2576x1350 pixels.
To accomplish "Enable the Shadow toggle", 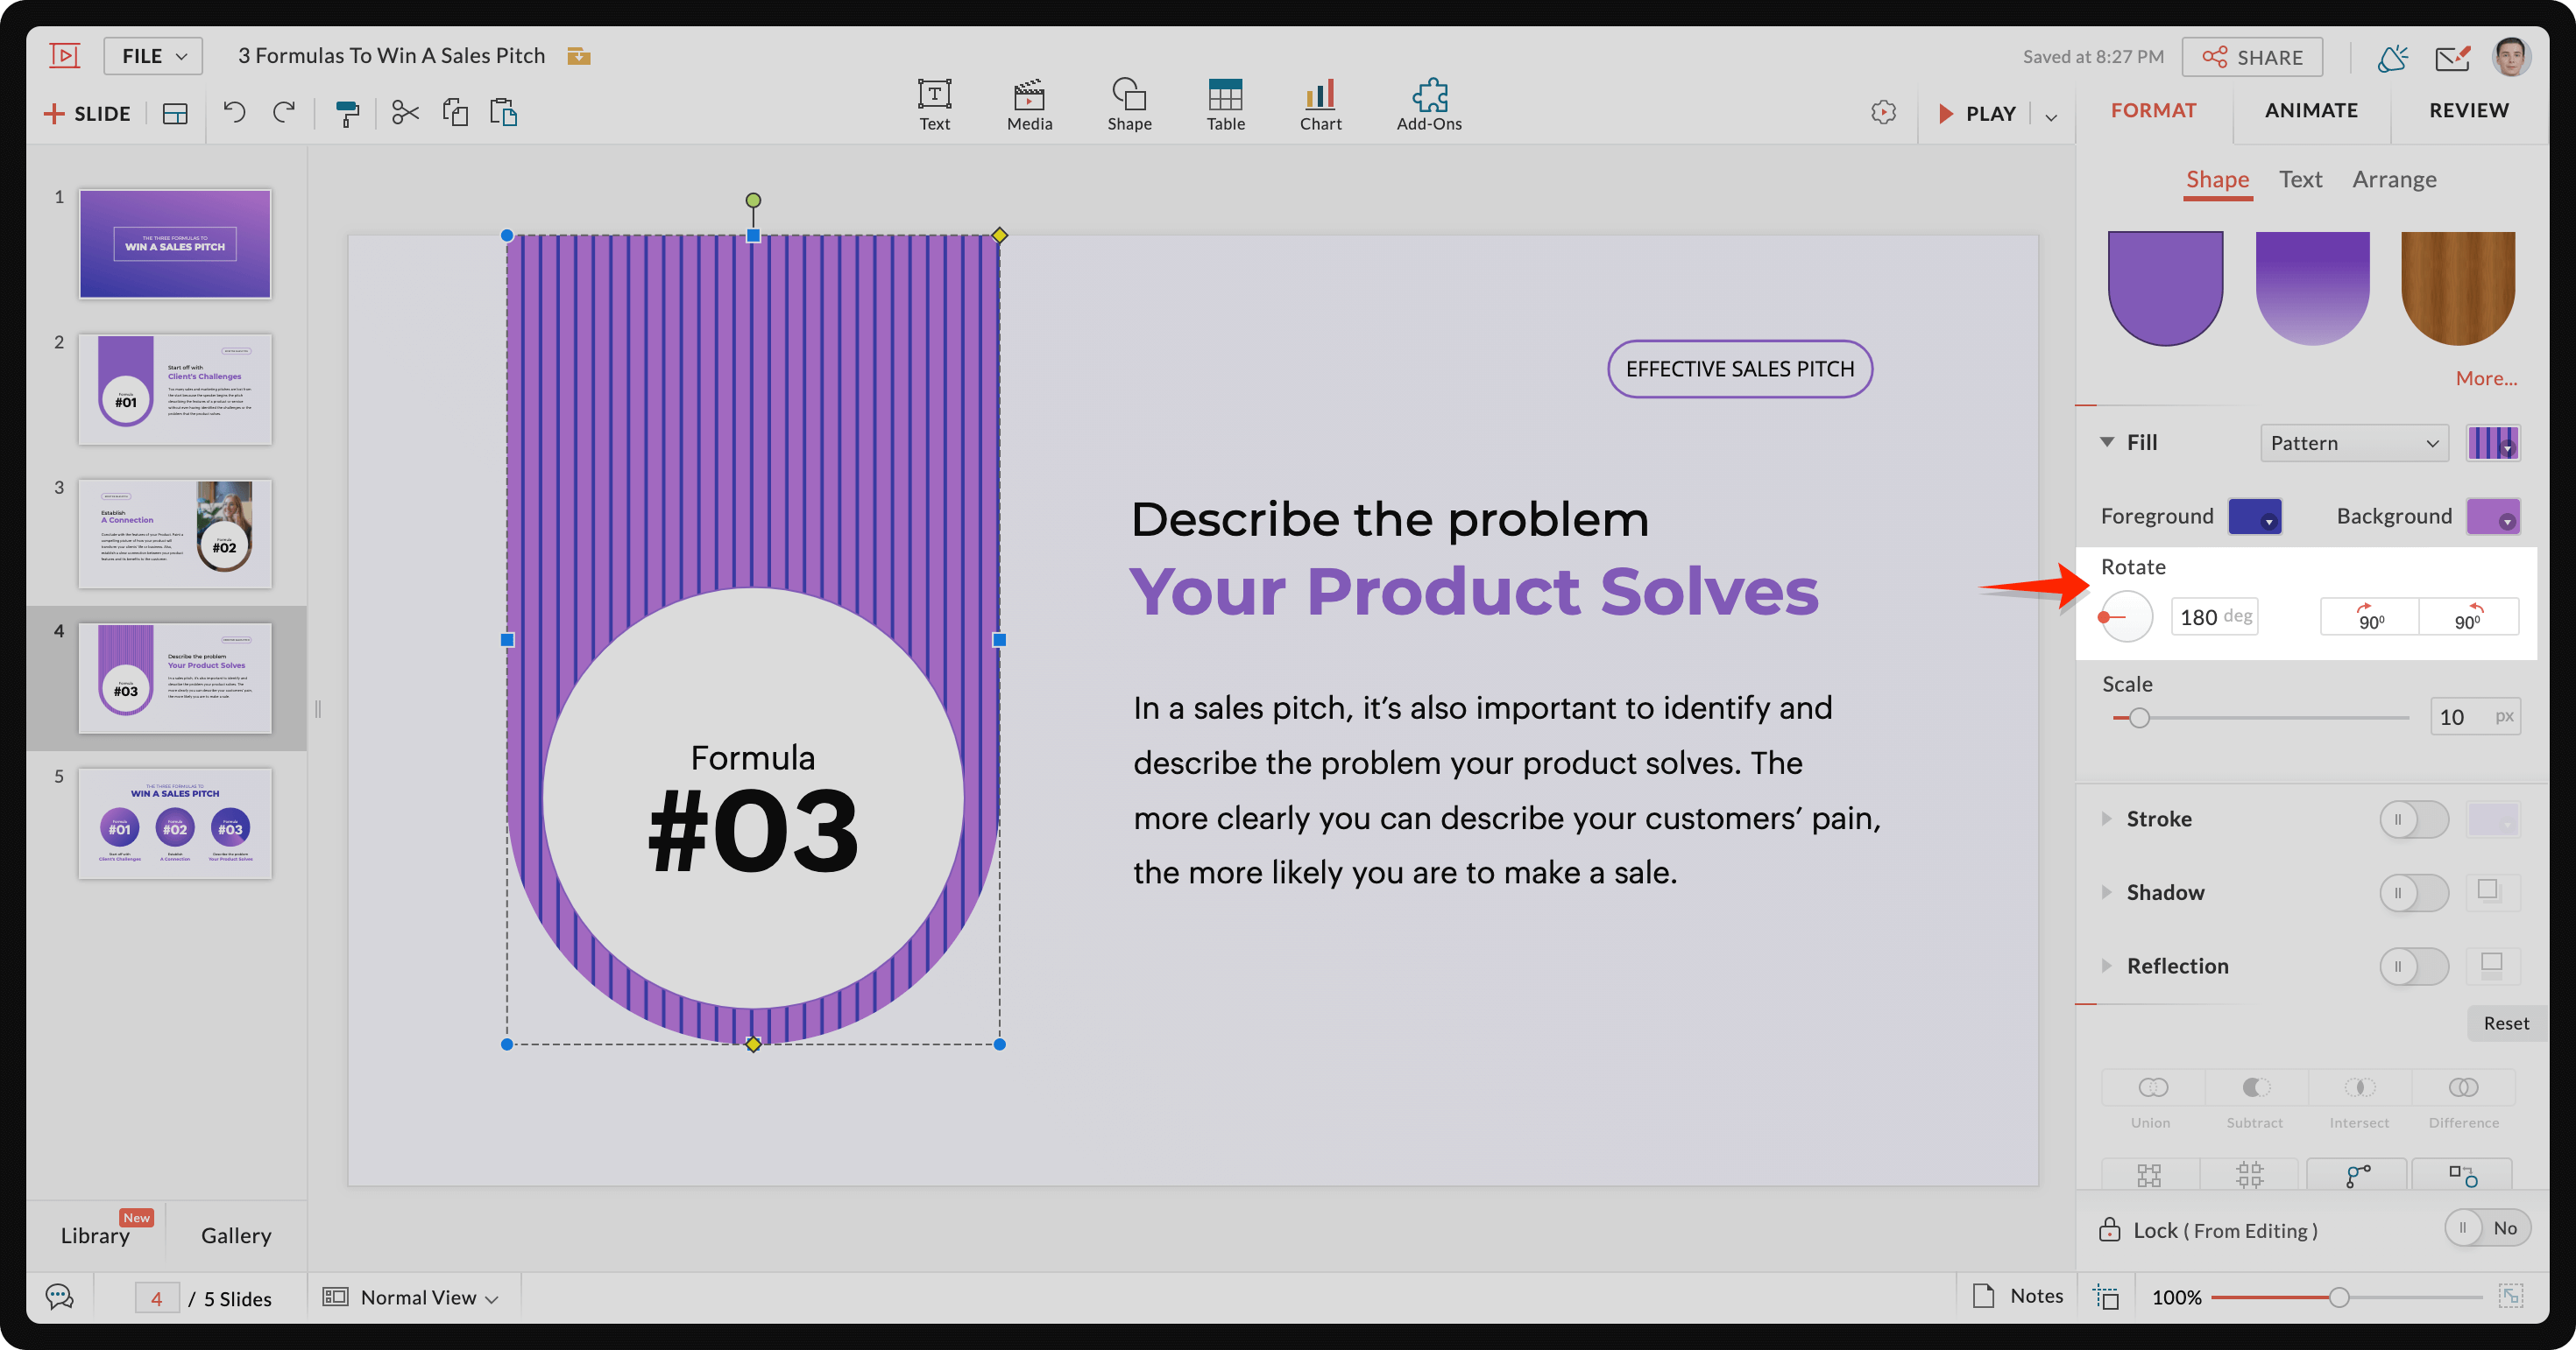I will coord(2414,892).
